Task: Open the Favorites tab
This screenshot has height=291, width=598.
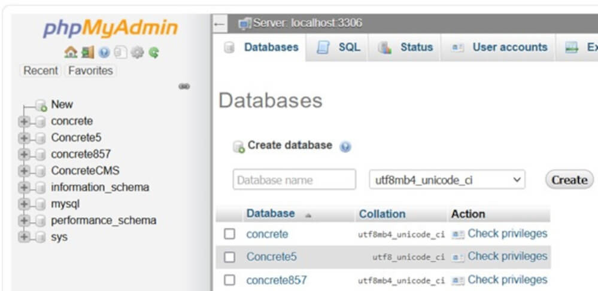Action: point(90,71)
